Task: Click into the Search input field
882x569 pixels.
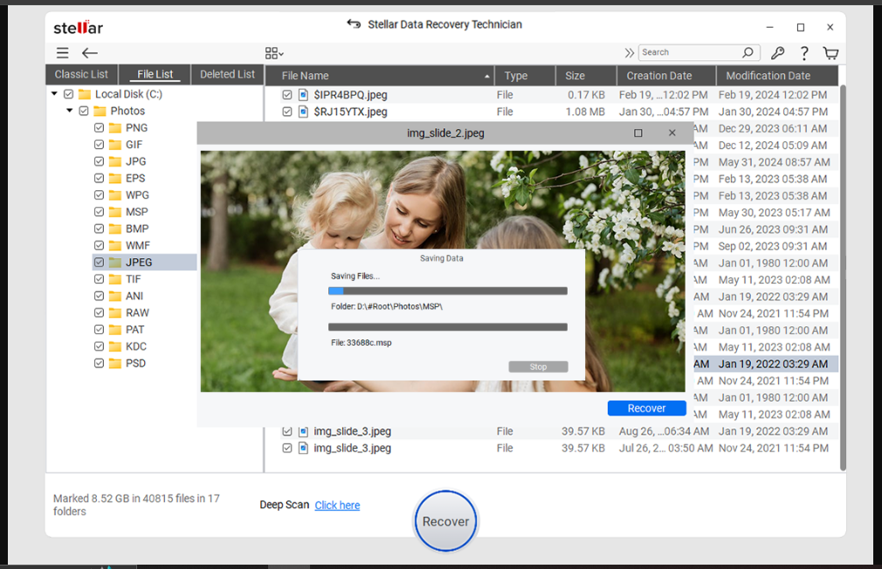Action: coord(690,52)
